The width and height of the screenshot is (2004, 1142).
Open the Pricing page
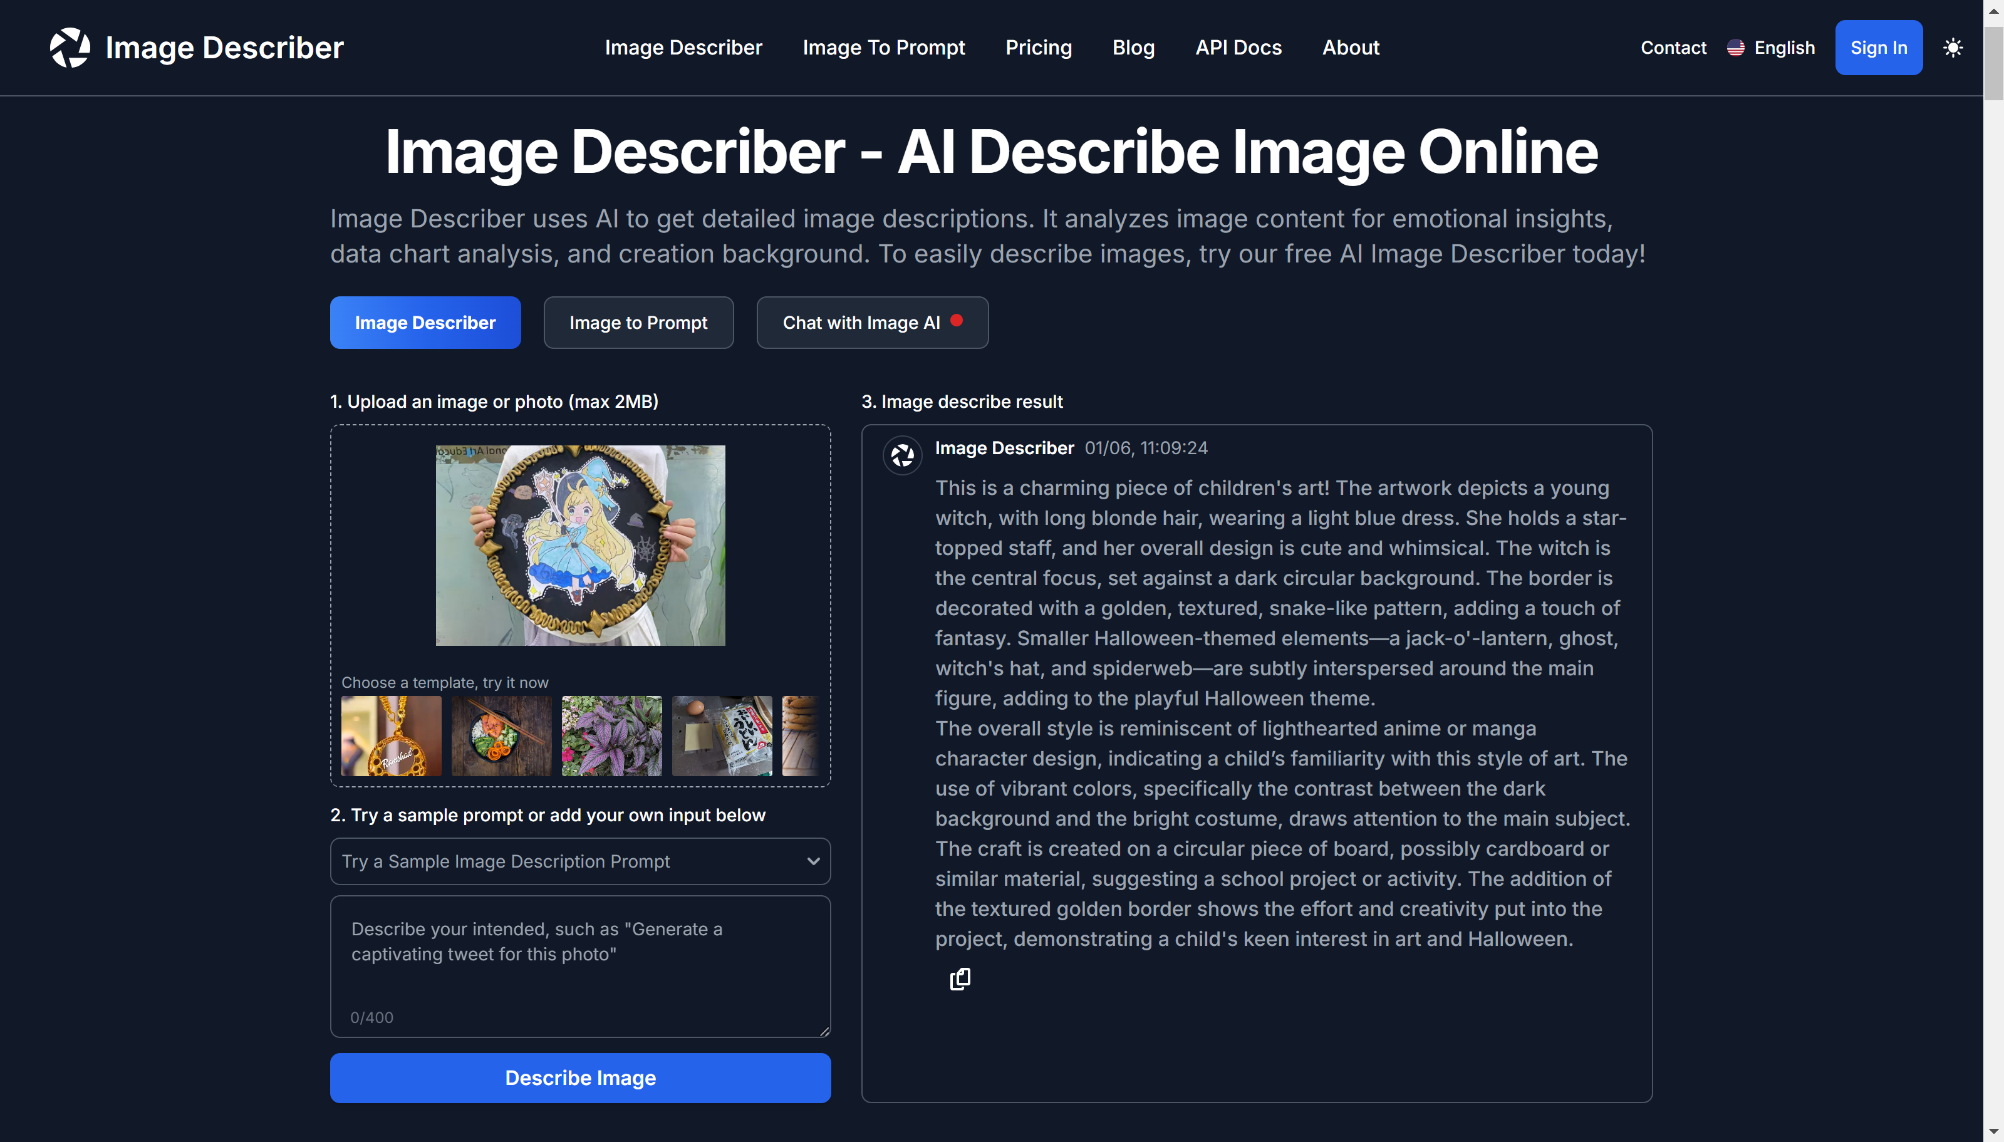[x=1039, y=47]
